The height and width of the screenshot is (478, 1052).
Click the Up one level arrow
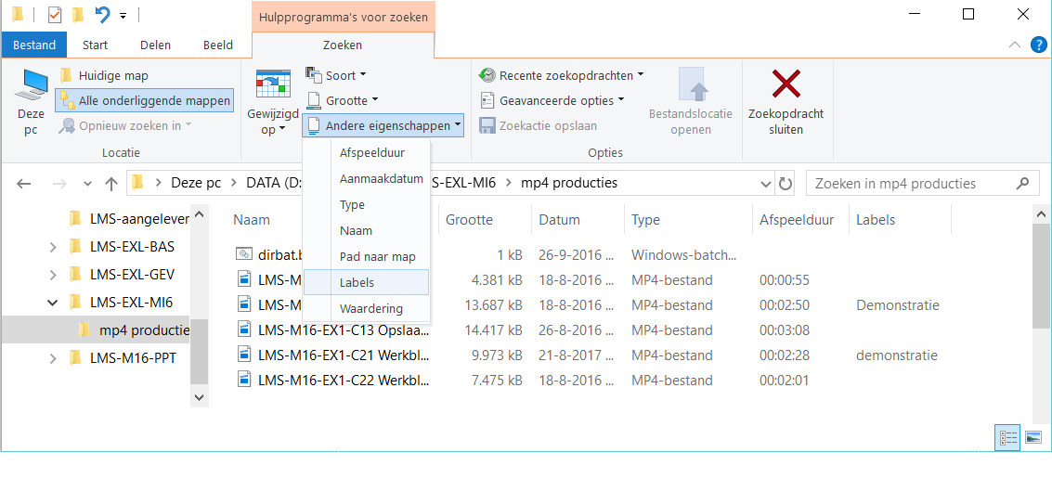coord(111,184)
